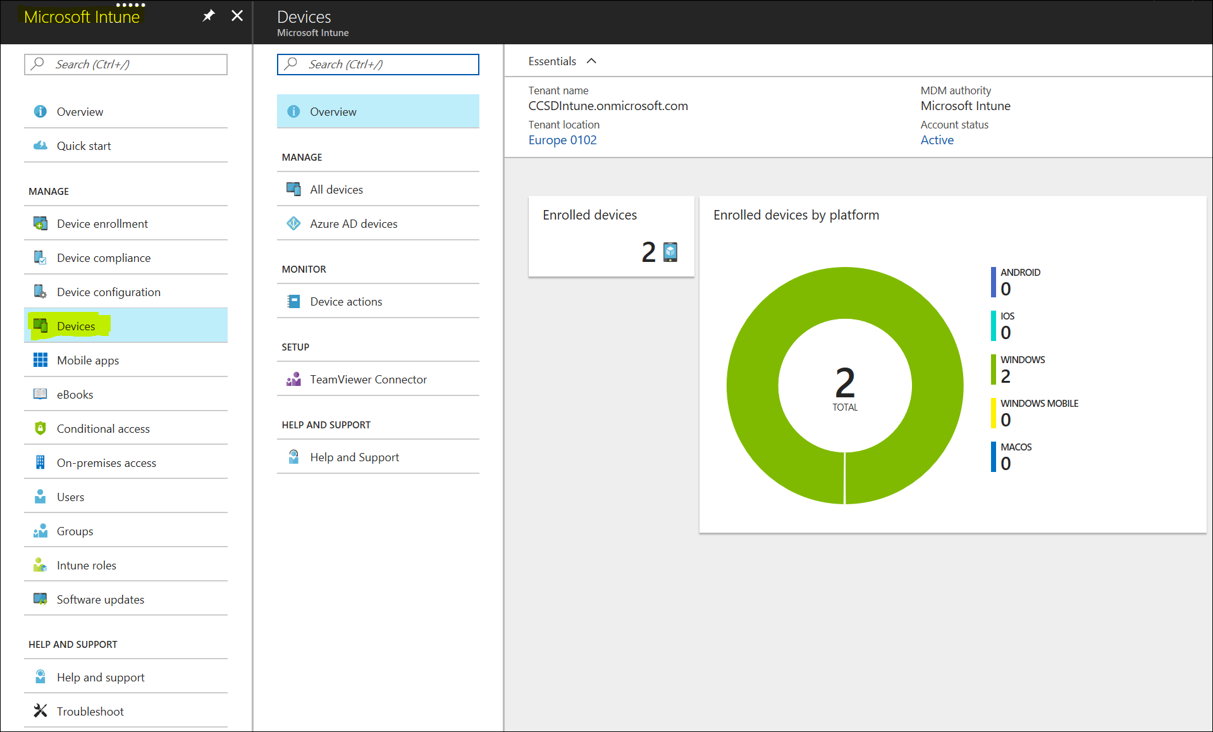Screen dimensions: 1213x732
Task: Click the Intune roles icon
Action: pos(40,565)
